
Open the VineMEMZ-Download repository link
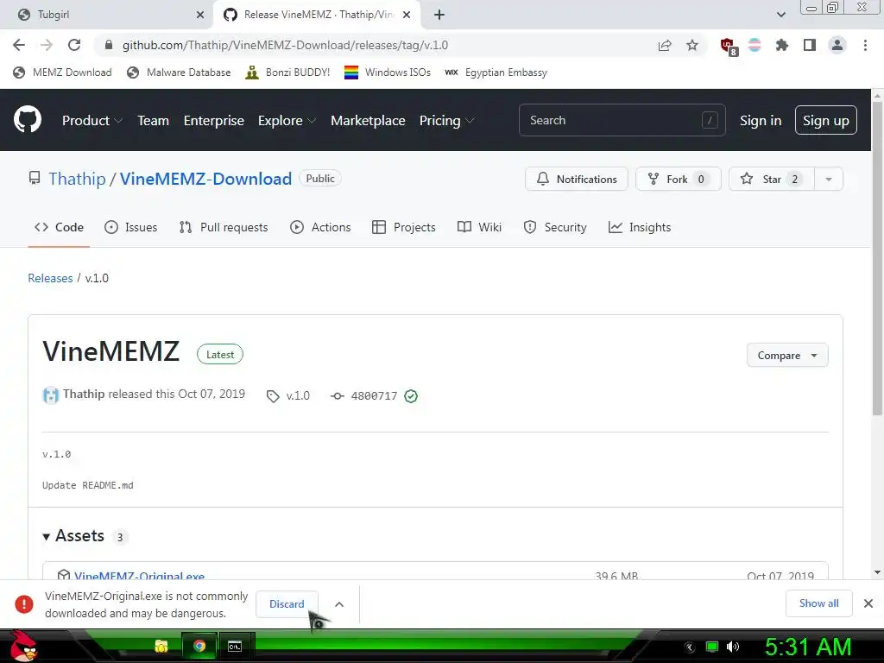[205, 179]
